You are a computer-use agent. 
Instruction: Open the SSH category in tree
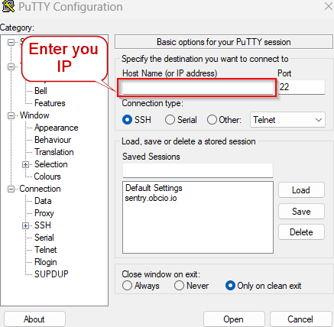[x=43, y=225]
